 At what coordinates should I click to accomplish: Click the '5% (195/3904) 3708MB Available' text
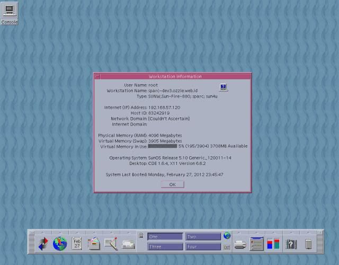pyautogui.click(x=213, y=146)
